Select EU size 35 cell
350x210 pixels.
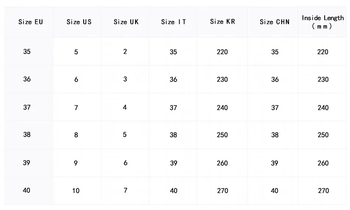27,51
